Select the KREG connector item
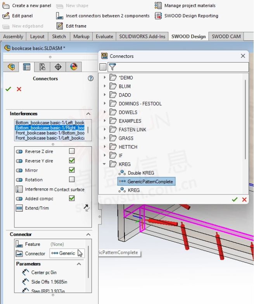 129,190
